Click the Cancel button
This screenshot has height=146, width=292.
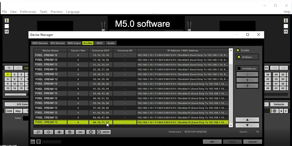click(x=252, y=142)
